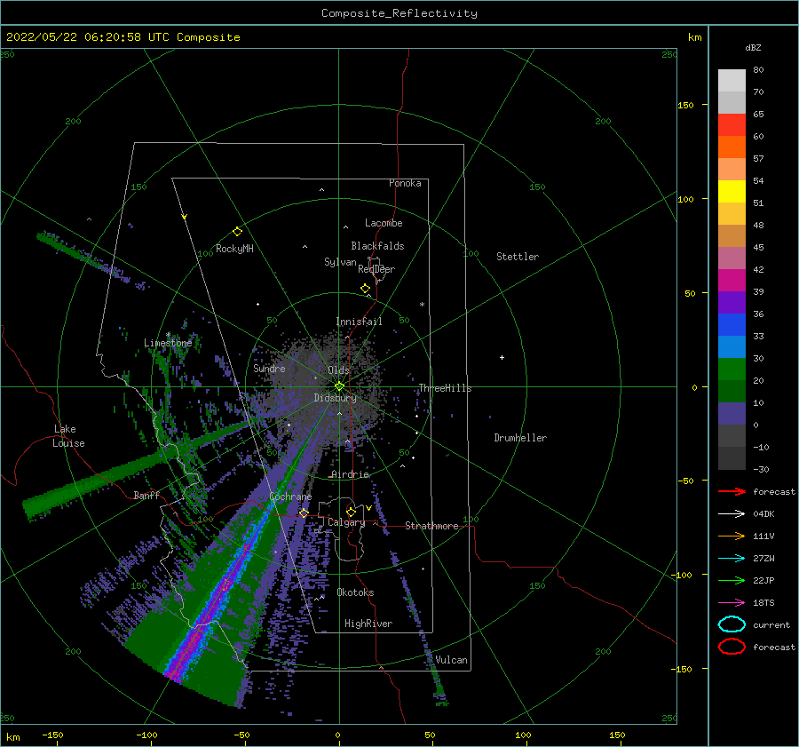The image size is (799, 747).
Task: Click the RockyMH label
Action: click(x=234, y=249)
